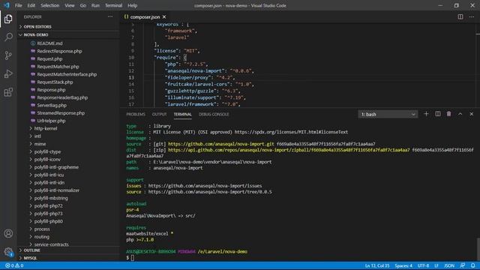Open the Run and Debug view icon

(x=8, y=73)
